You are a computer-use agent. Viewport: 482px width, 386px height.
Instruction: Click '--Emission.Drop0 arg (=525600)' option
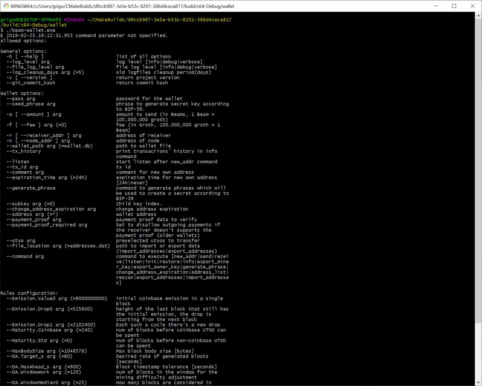click(49, 310)
